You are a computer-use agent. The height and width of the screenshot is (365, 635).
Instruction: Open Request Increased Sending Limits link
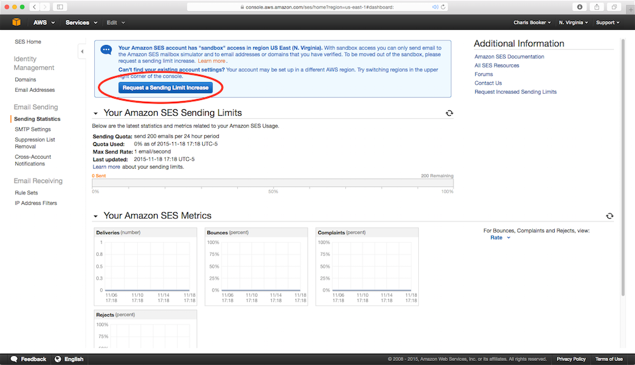(x=516, y=92)
